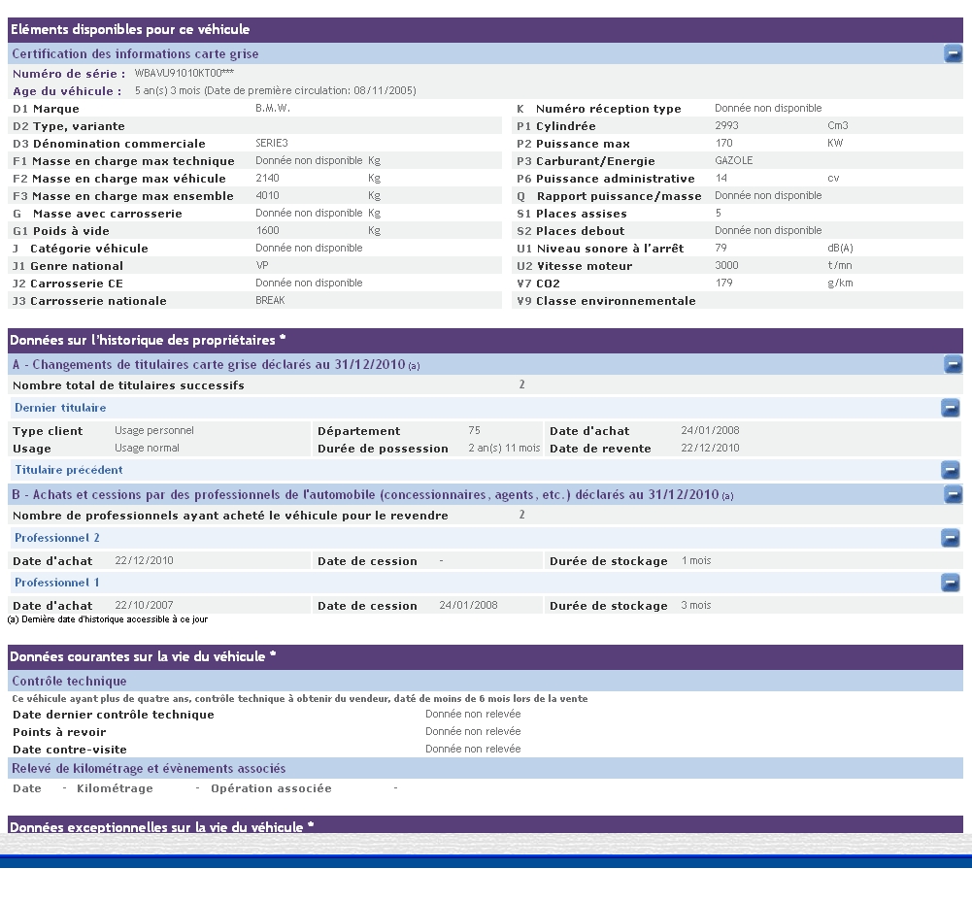The width and height of the screenshot is (972, 902).
Task: Click the niveau sonore value 79
Action: (x=721, y=248)
